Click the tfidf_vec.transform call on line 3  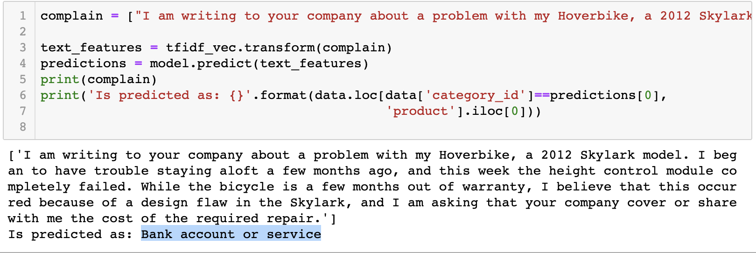click(240, 48)
